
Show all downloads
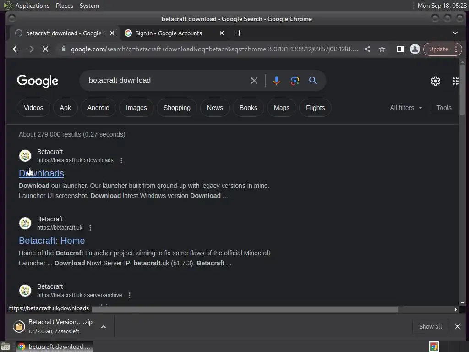coord(431,326)
